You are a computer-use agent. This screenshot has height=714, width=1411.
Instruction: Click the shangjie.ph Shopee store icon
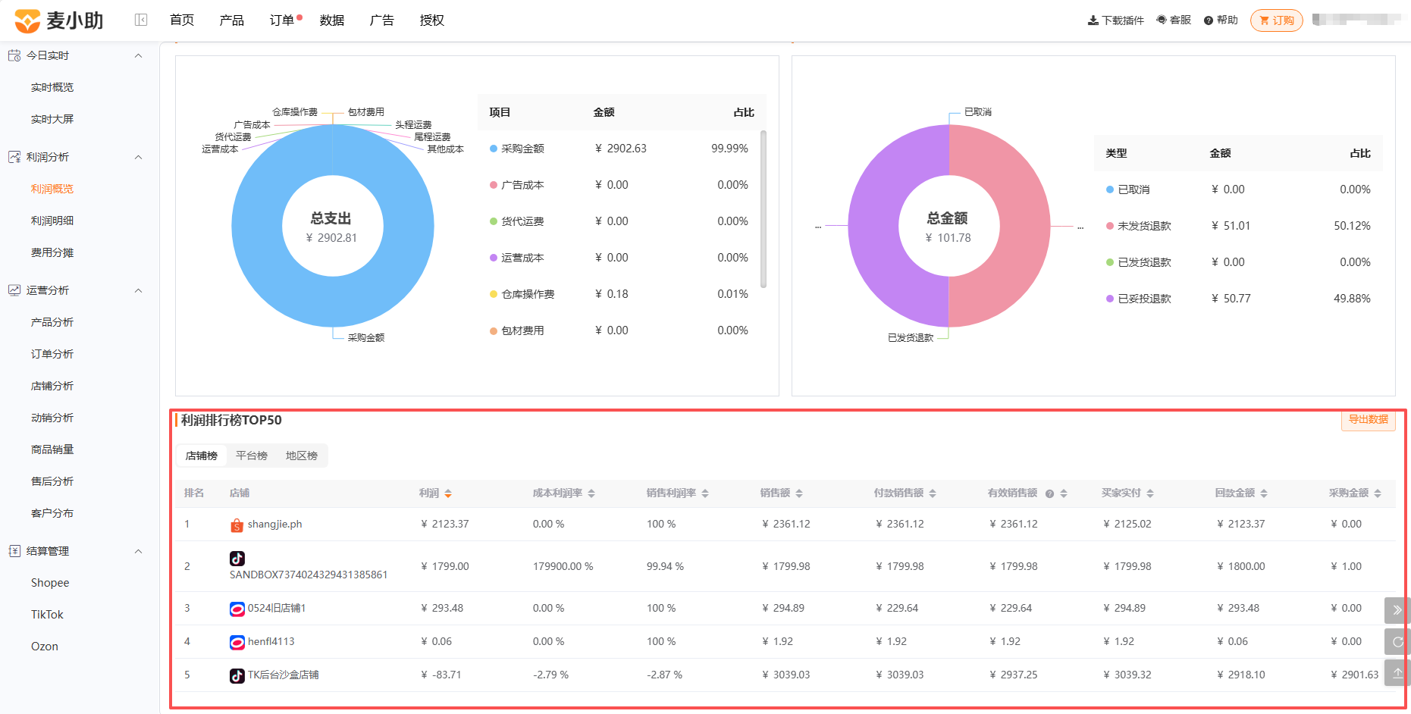(x=237, y=525)
